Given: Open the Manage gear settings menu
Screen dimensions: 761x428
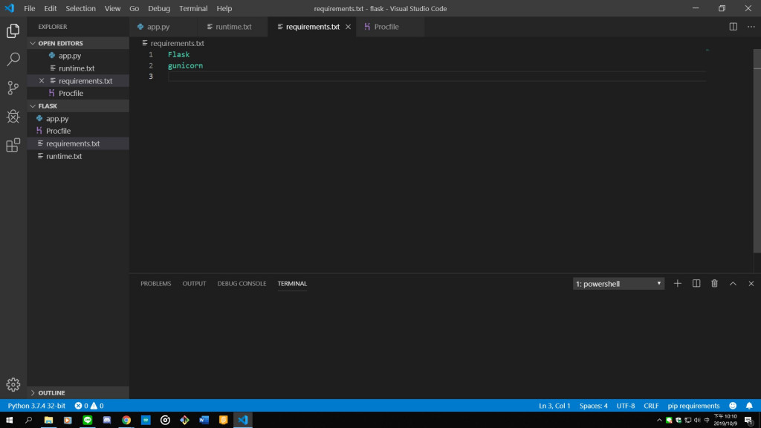Looking at the screenshot, I should (x=13, y=384).
